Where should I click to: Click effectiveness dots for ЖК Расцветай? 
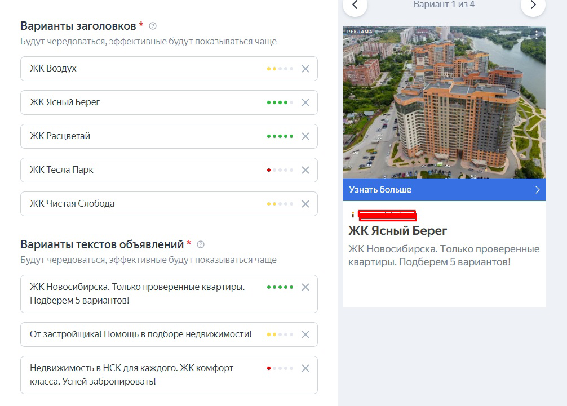[x=280, y=136]
